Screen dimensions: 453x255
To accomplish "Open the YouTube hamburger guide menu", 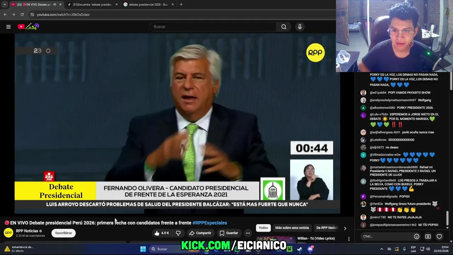I will coord(8,27).
